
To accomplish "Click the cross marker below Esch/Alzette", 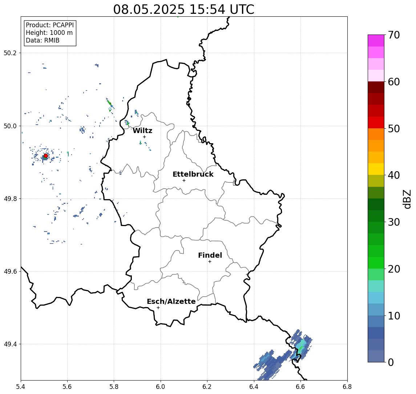I will click(158, 308).
